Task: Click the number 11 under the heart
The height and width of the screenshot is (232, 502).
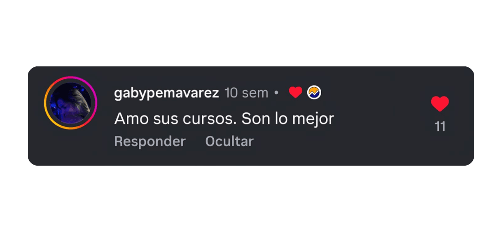Action: click(x=440, y=127)
